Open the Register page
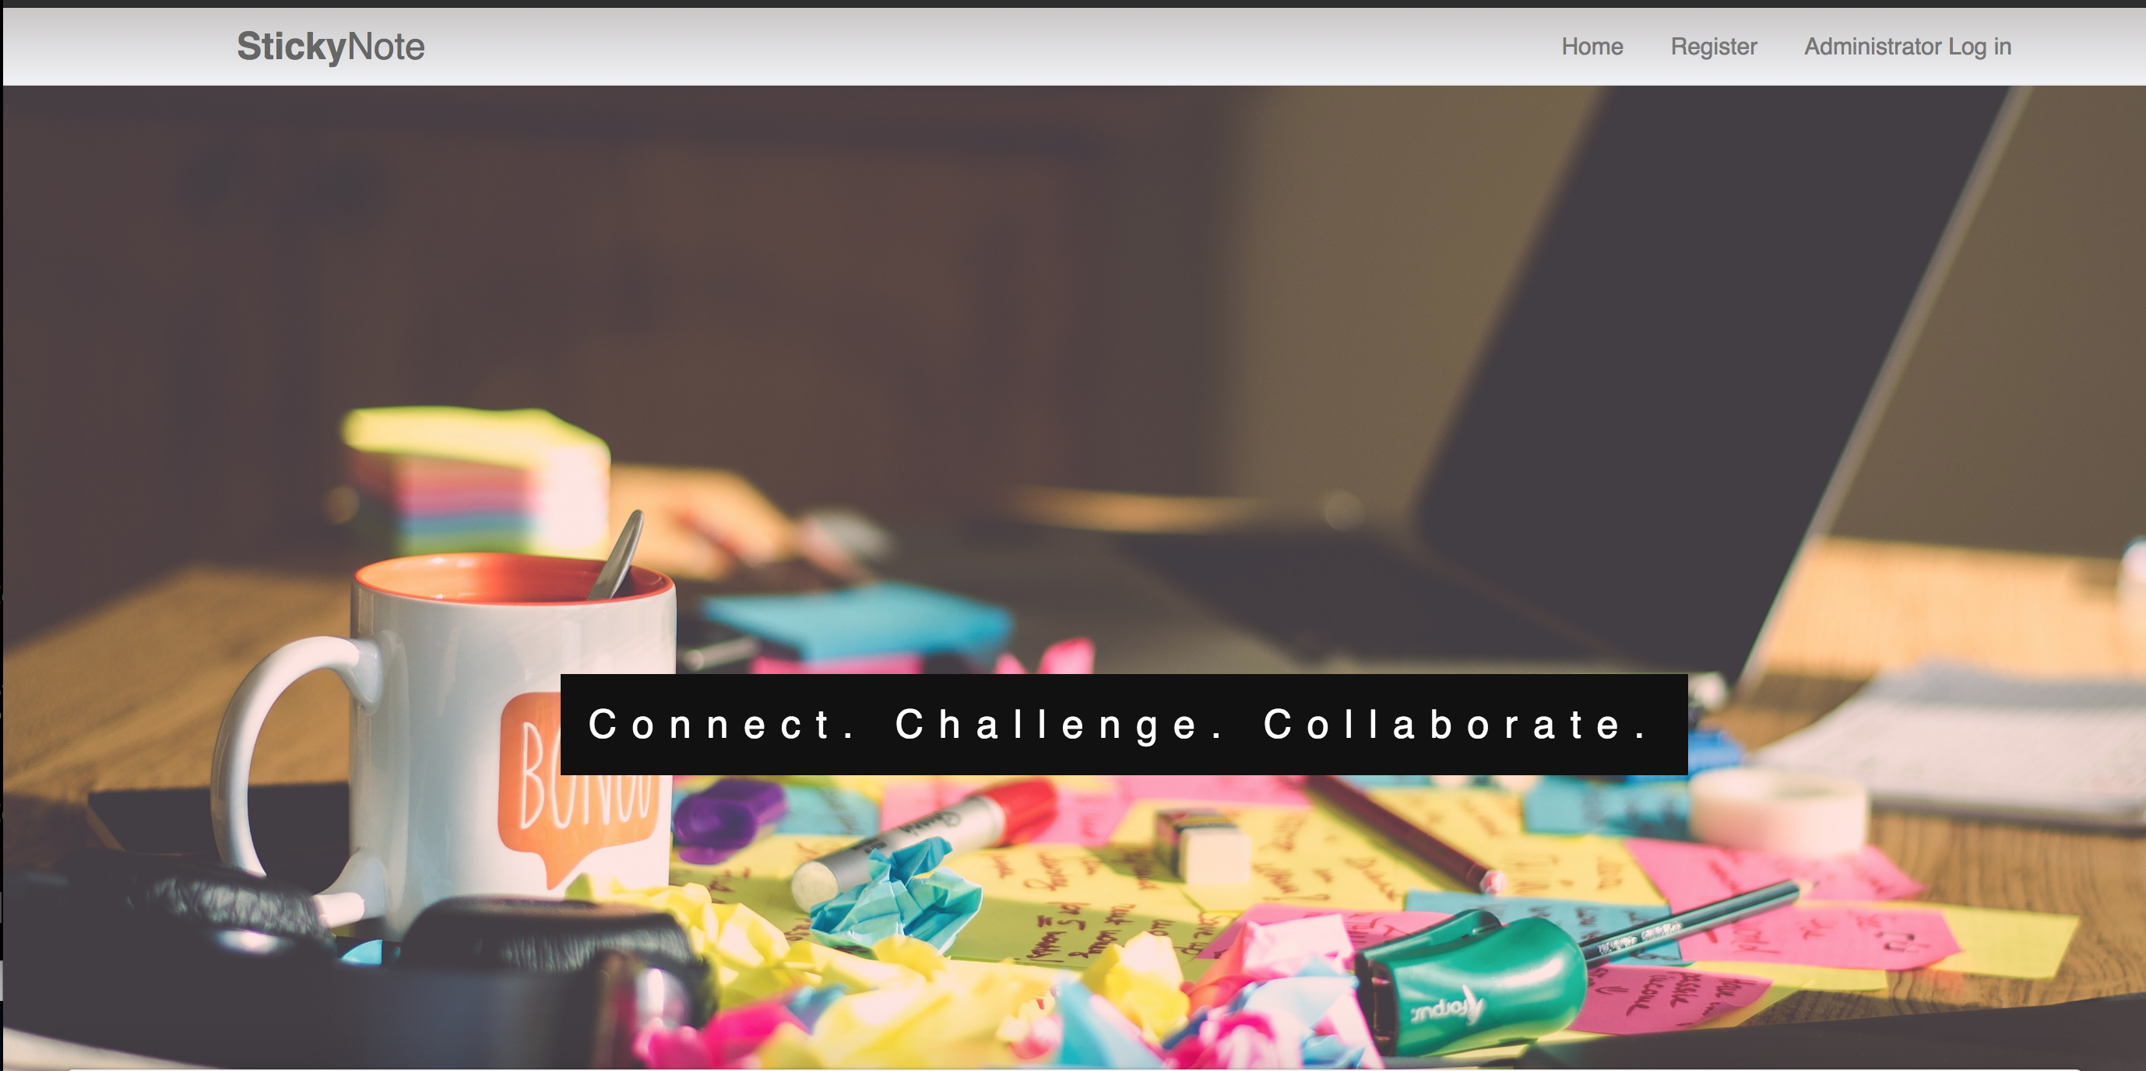The width and height of the screenshot is (2146, 1071). pos(1714,47)
